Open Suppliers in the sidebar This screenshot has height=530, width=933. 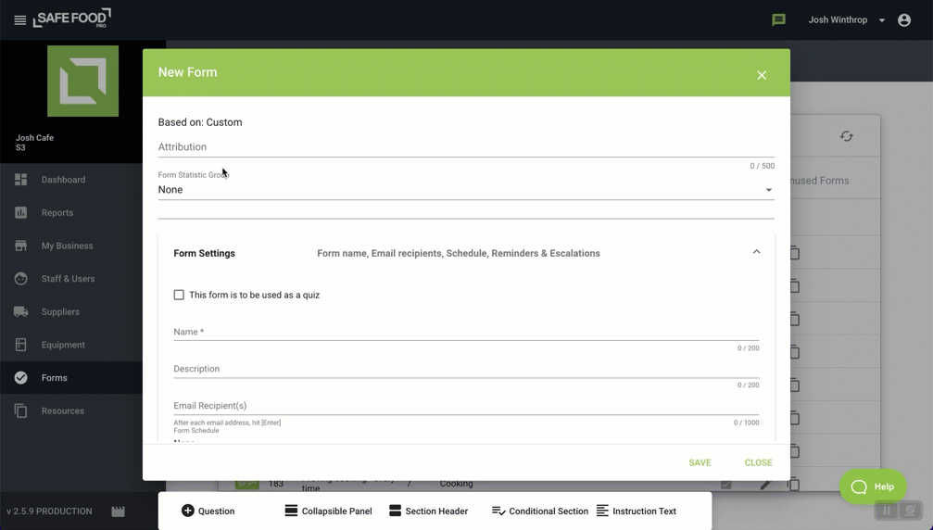coord(71,311)
